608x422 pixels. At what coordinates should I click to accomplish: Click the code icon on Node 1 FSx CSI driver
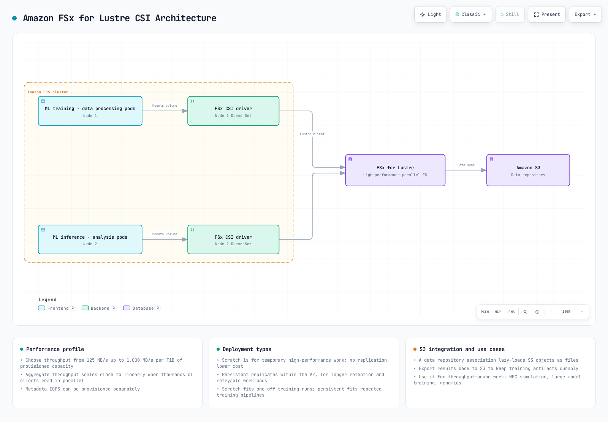[193, 101]
